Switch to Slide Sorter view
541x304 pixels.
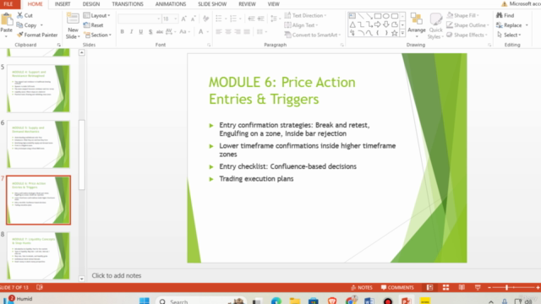[x=445, y=287]
